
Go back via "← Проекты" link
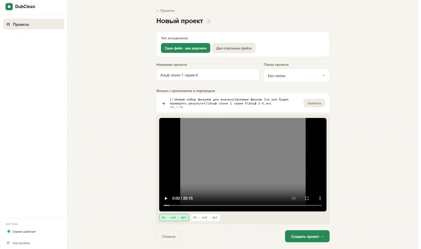tap(165, 11)
